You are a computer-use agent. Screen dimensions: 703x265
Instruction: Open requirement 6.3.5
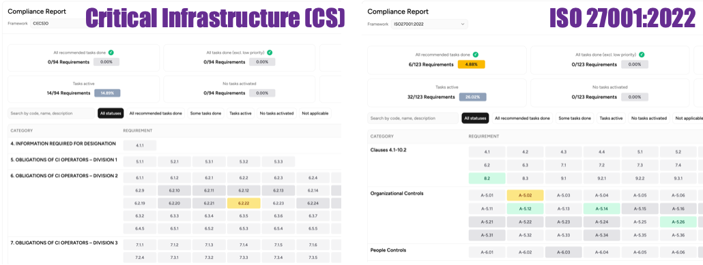tap(244, 216)
